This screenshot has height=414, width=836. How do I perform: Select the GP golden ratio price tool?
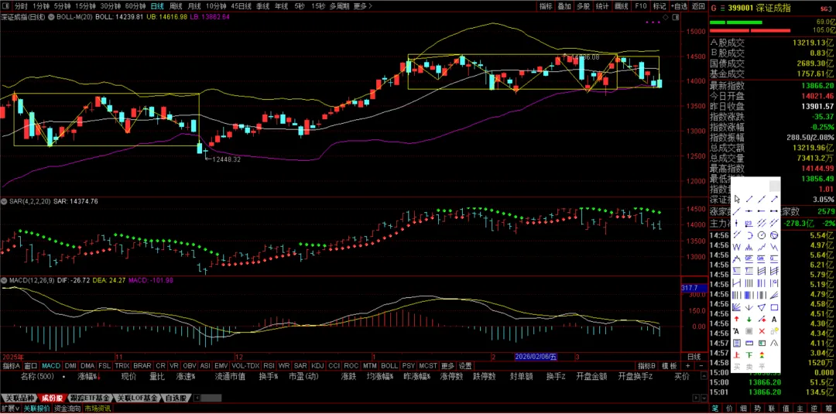pos(749,258)
